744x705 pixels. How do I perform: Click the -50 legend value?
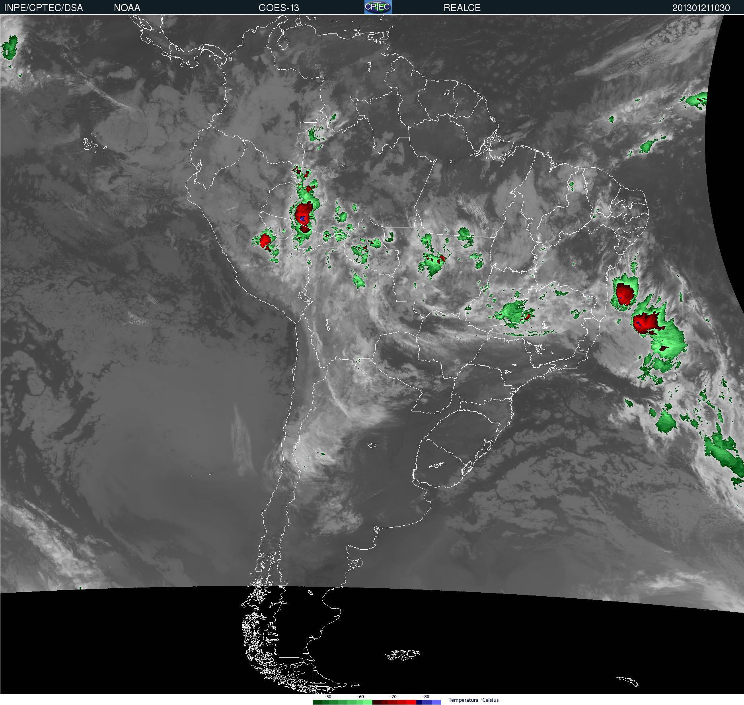point(328,697)
